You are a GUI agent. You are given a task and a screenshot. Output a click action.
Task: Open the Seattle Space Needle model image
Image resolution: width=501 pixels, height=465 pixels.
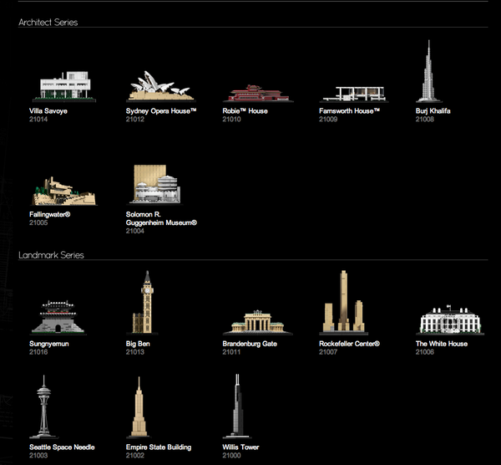click(x=43, y=406)
